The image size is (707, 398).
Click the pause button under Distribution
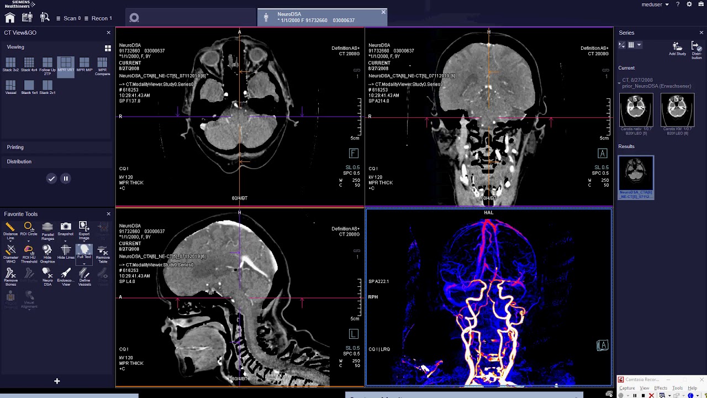pos(66,179)
